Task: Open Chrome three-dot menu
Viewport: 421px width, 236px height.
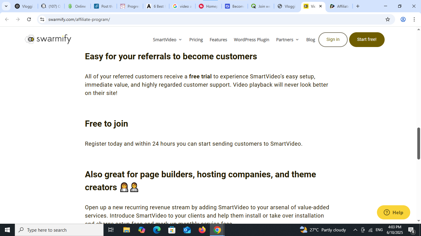Action: (414, 19)
